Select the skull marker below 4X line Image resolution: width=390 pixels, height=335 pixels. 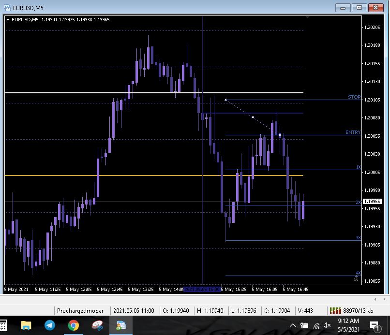pos(356,278)
